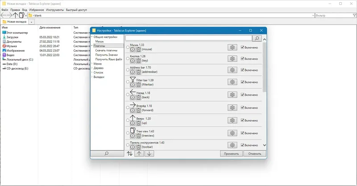Image resolution: width=357 pixels, height=186 pixels.
Task: Show info for Назад (back) plugin
Action: pos(133,97)
